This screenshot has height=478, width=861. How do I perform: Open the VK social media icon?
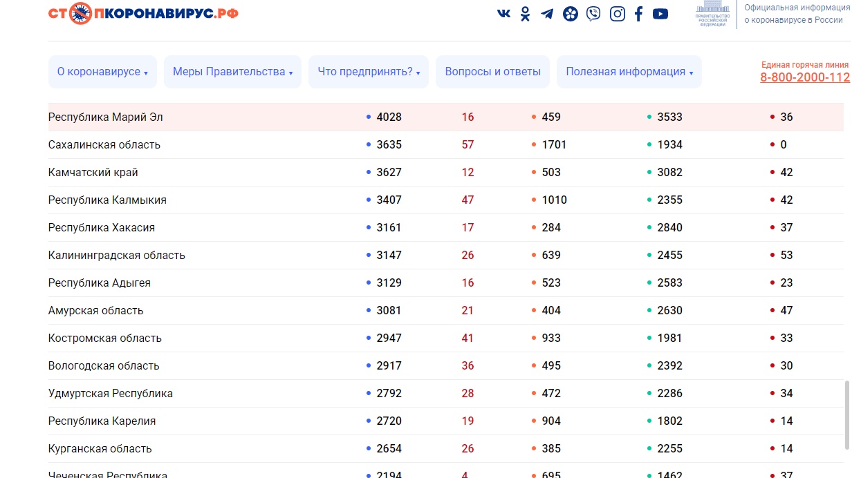click(x=503, y=14)
